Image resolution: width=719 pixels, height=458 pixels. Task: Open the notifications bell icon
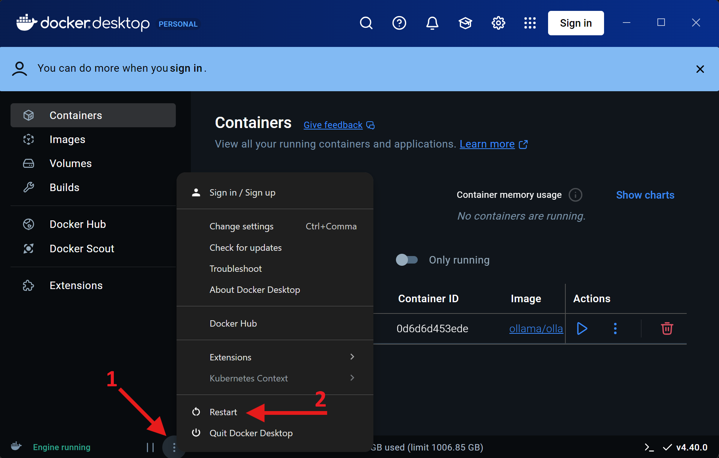pos(432,23)
